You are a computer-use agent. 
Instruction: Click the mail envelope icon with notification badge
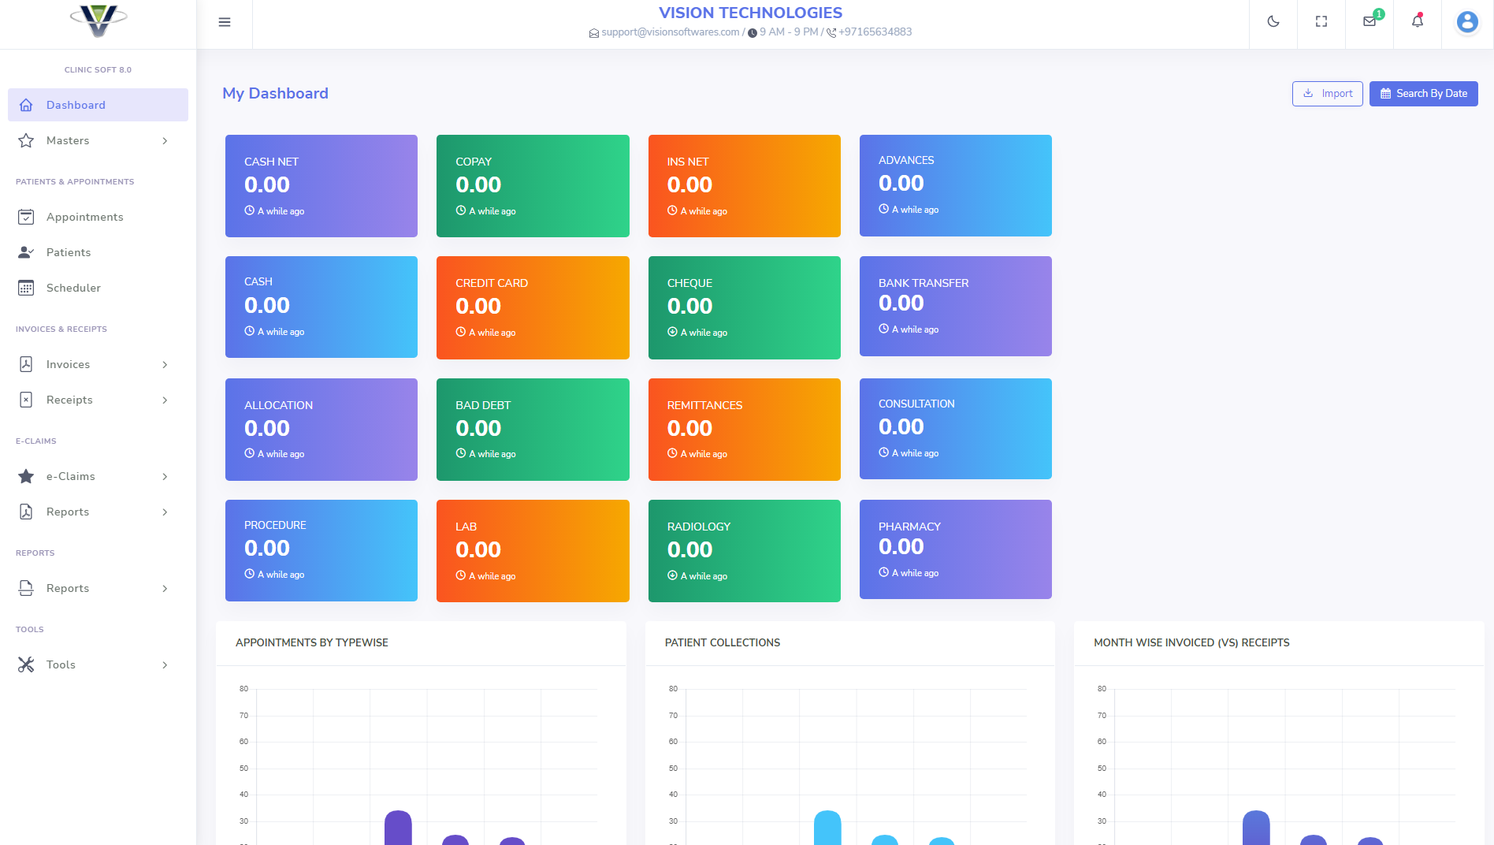(x=1369, y=22)
